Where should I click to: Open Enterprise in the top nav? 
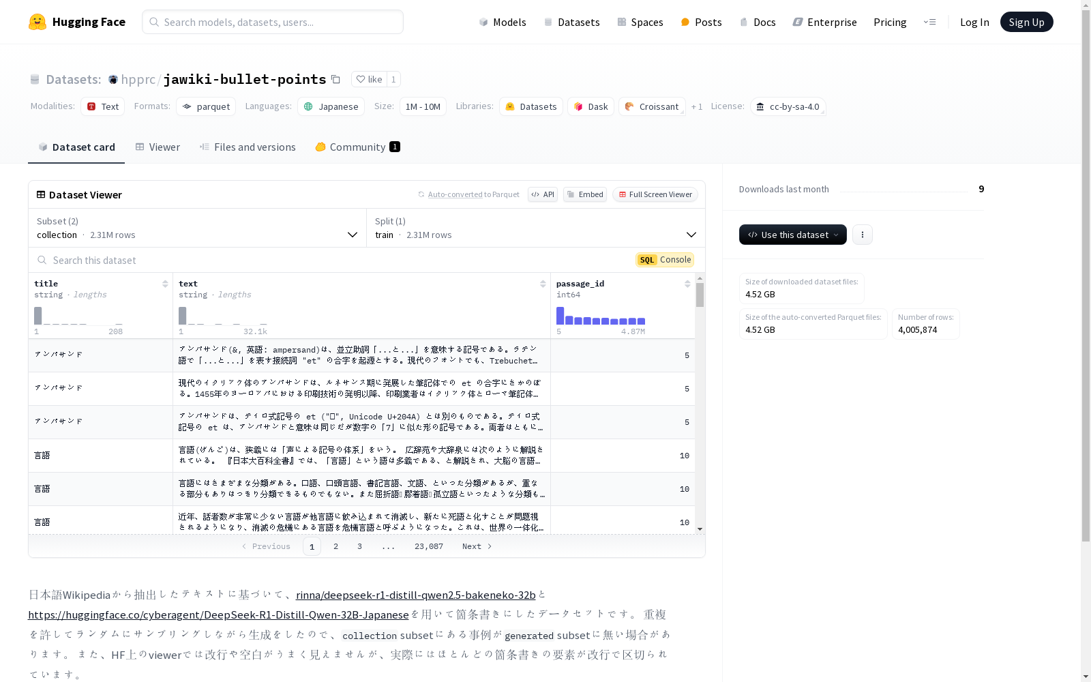tap(824, 22)
